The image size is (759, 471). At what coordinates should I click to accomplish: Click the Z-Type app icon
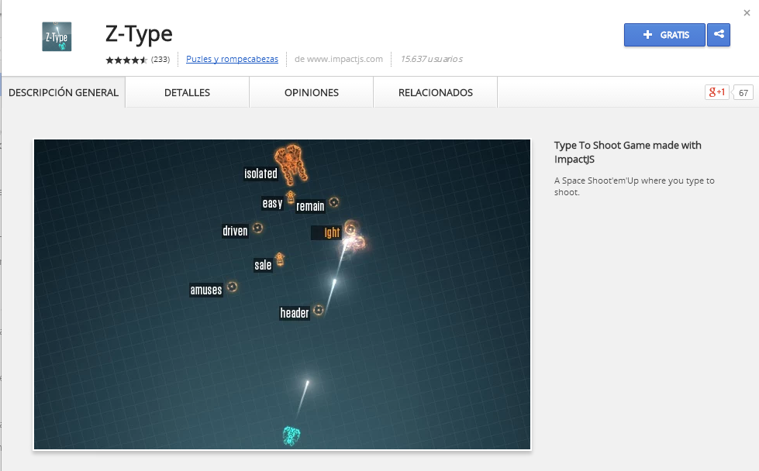click(x=57, y=36)
